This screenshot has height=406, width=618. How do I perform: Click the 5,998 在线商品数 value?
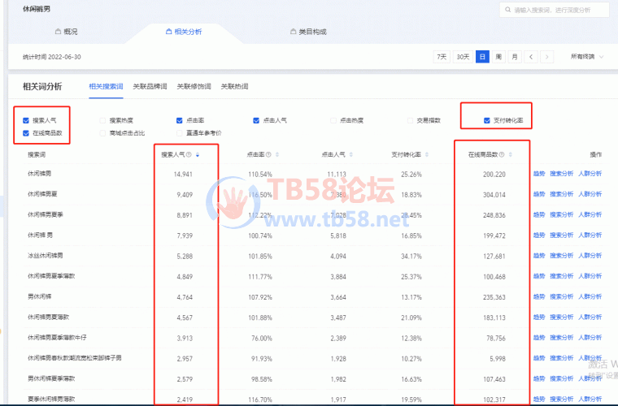(497, 359)
